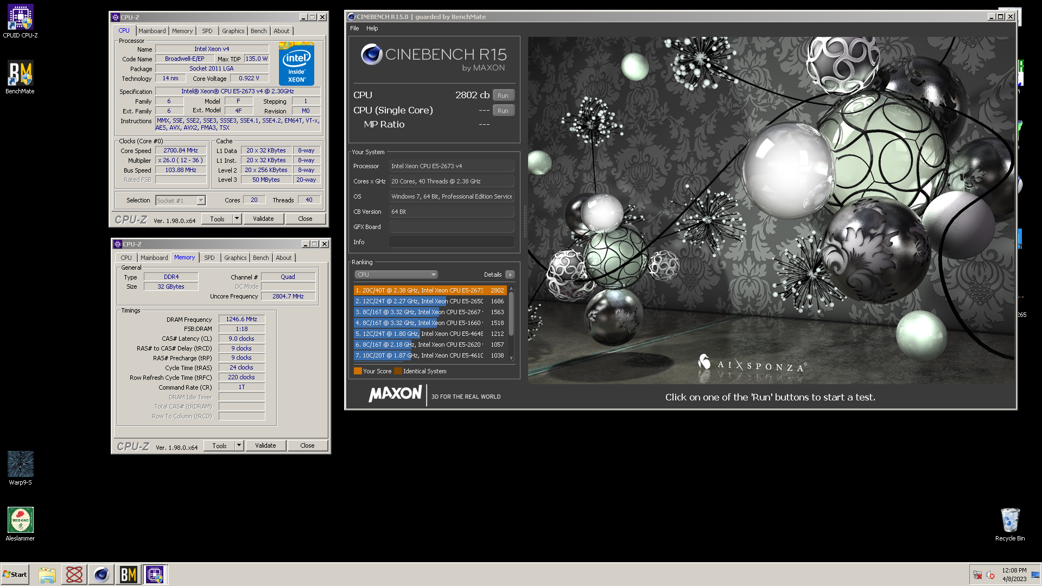1042x586 pixels.
Task: Open the File menu in Cinebench
Action: pyautogui.click(x=354, y=28)
